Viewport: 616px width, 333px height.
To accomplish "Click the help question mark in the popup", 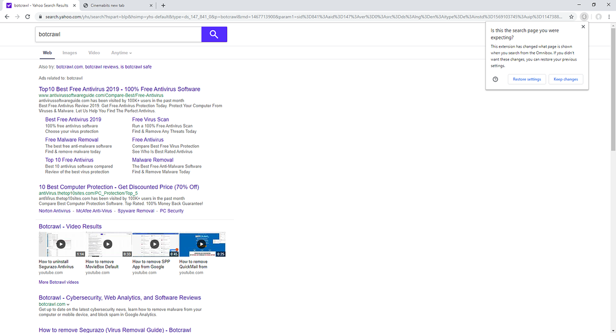I will coord(495,80).
